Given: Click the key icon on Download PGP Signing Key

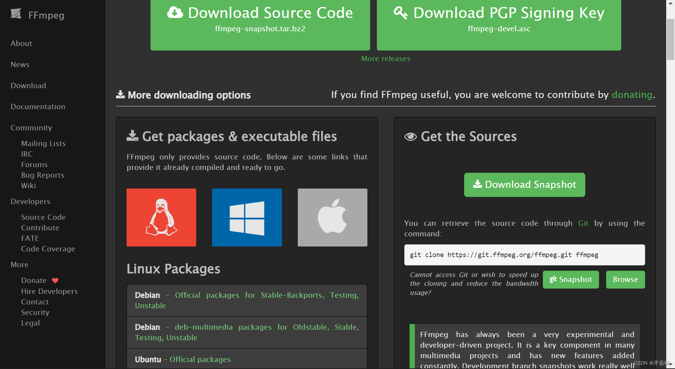Looking at the screenshot, I should pos(400,12).
